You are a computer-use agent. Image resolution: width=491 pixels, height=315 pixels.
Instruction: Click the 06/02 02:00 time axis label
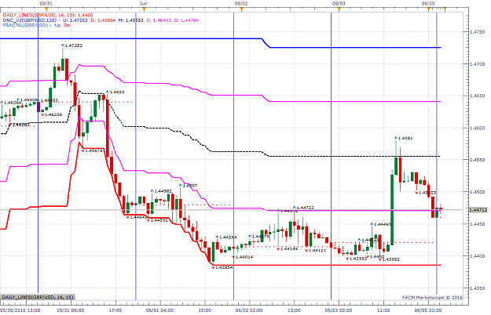249,310
